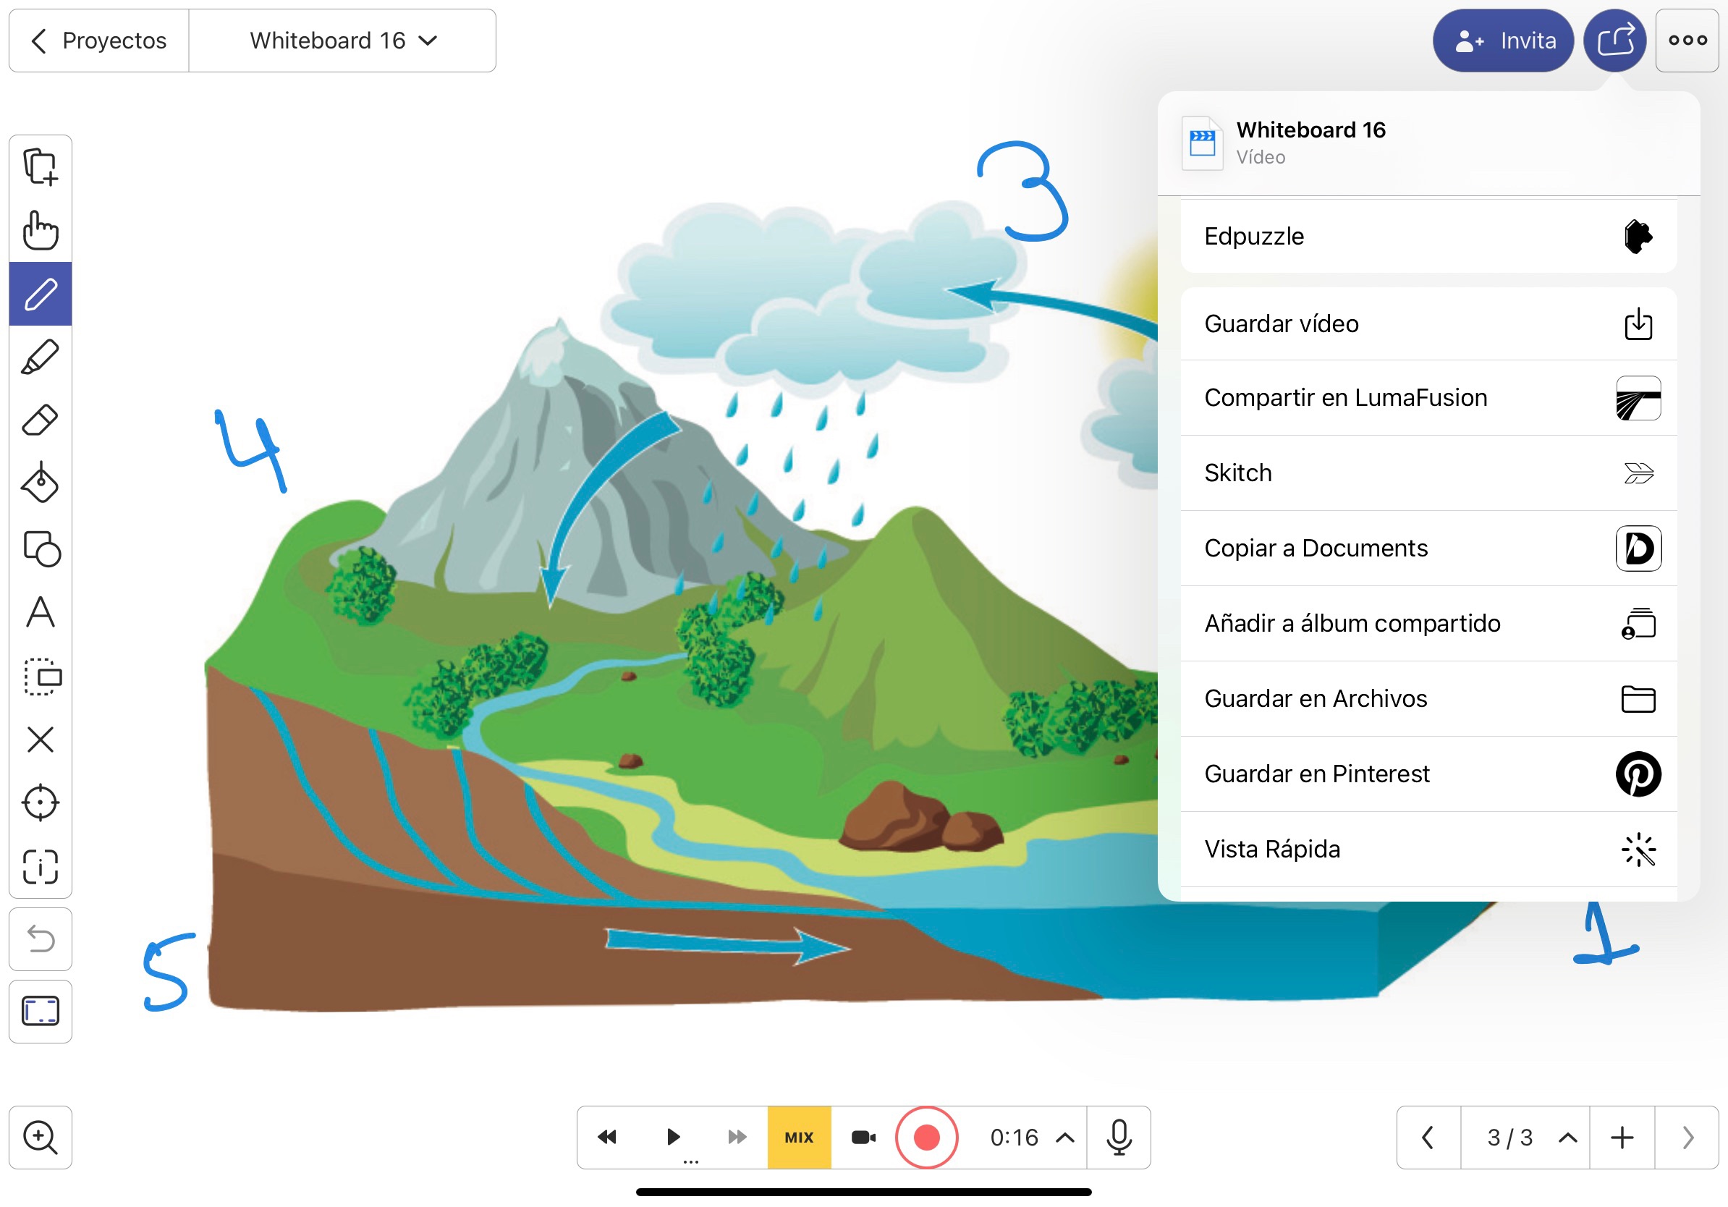Start recording with the red record button
The image size is (1728, 1207).
[926, 1137]
